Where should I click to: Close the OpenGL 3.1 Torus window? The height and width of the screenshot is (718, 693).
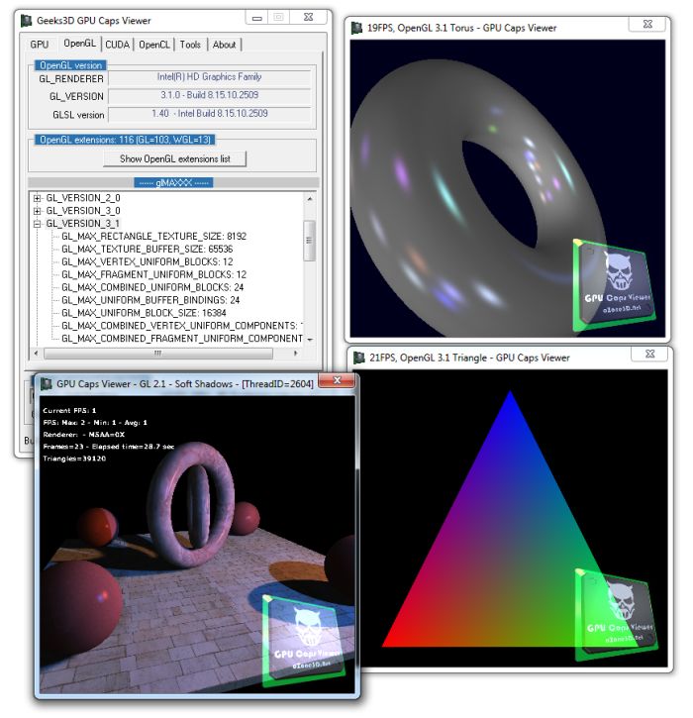647,25
